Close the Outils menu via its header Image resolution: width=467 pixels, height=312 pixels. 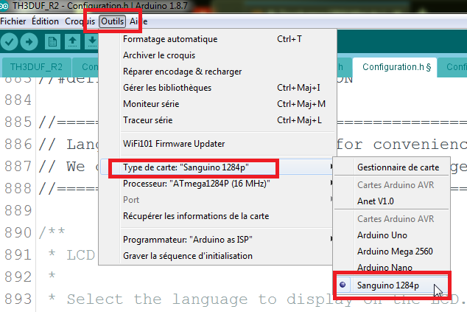click(x=112, y=21)
